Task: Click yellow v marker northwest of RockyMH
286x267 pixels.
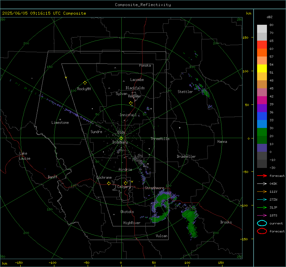Action: (x=66, y=77)
